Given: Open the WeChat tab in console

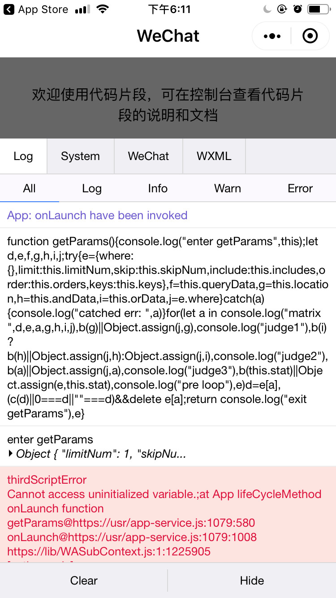Looking at the screenshot, I should [148, 156].
